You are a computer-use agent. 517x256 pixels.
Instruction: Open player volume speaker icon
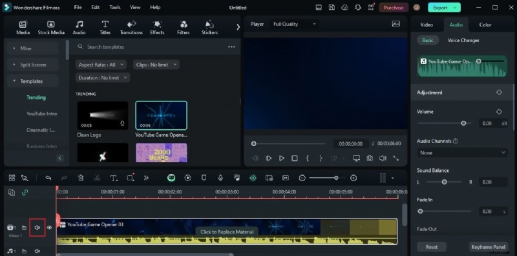tap(383, 158)
